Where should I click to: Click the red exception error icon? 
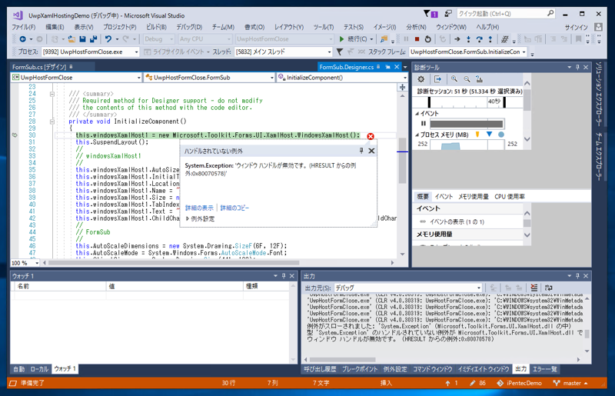371,136
